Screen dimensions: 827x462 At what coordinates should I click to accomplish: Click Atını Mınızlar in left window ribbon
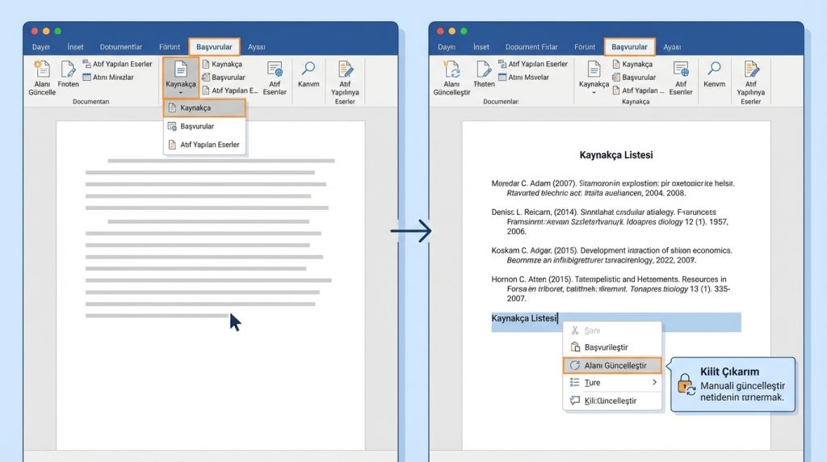pyautogui.click(x=108, y=77)
